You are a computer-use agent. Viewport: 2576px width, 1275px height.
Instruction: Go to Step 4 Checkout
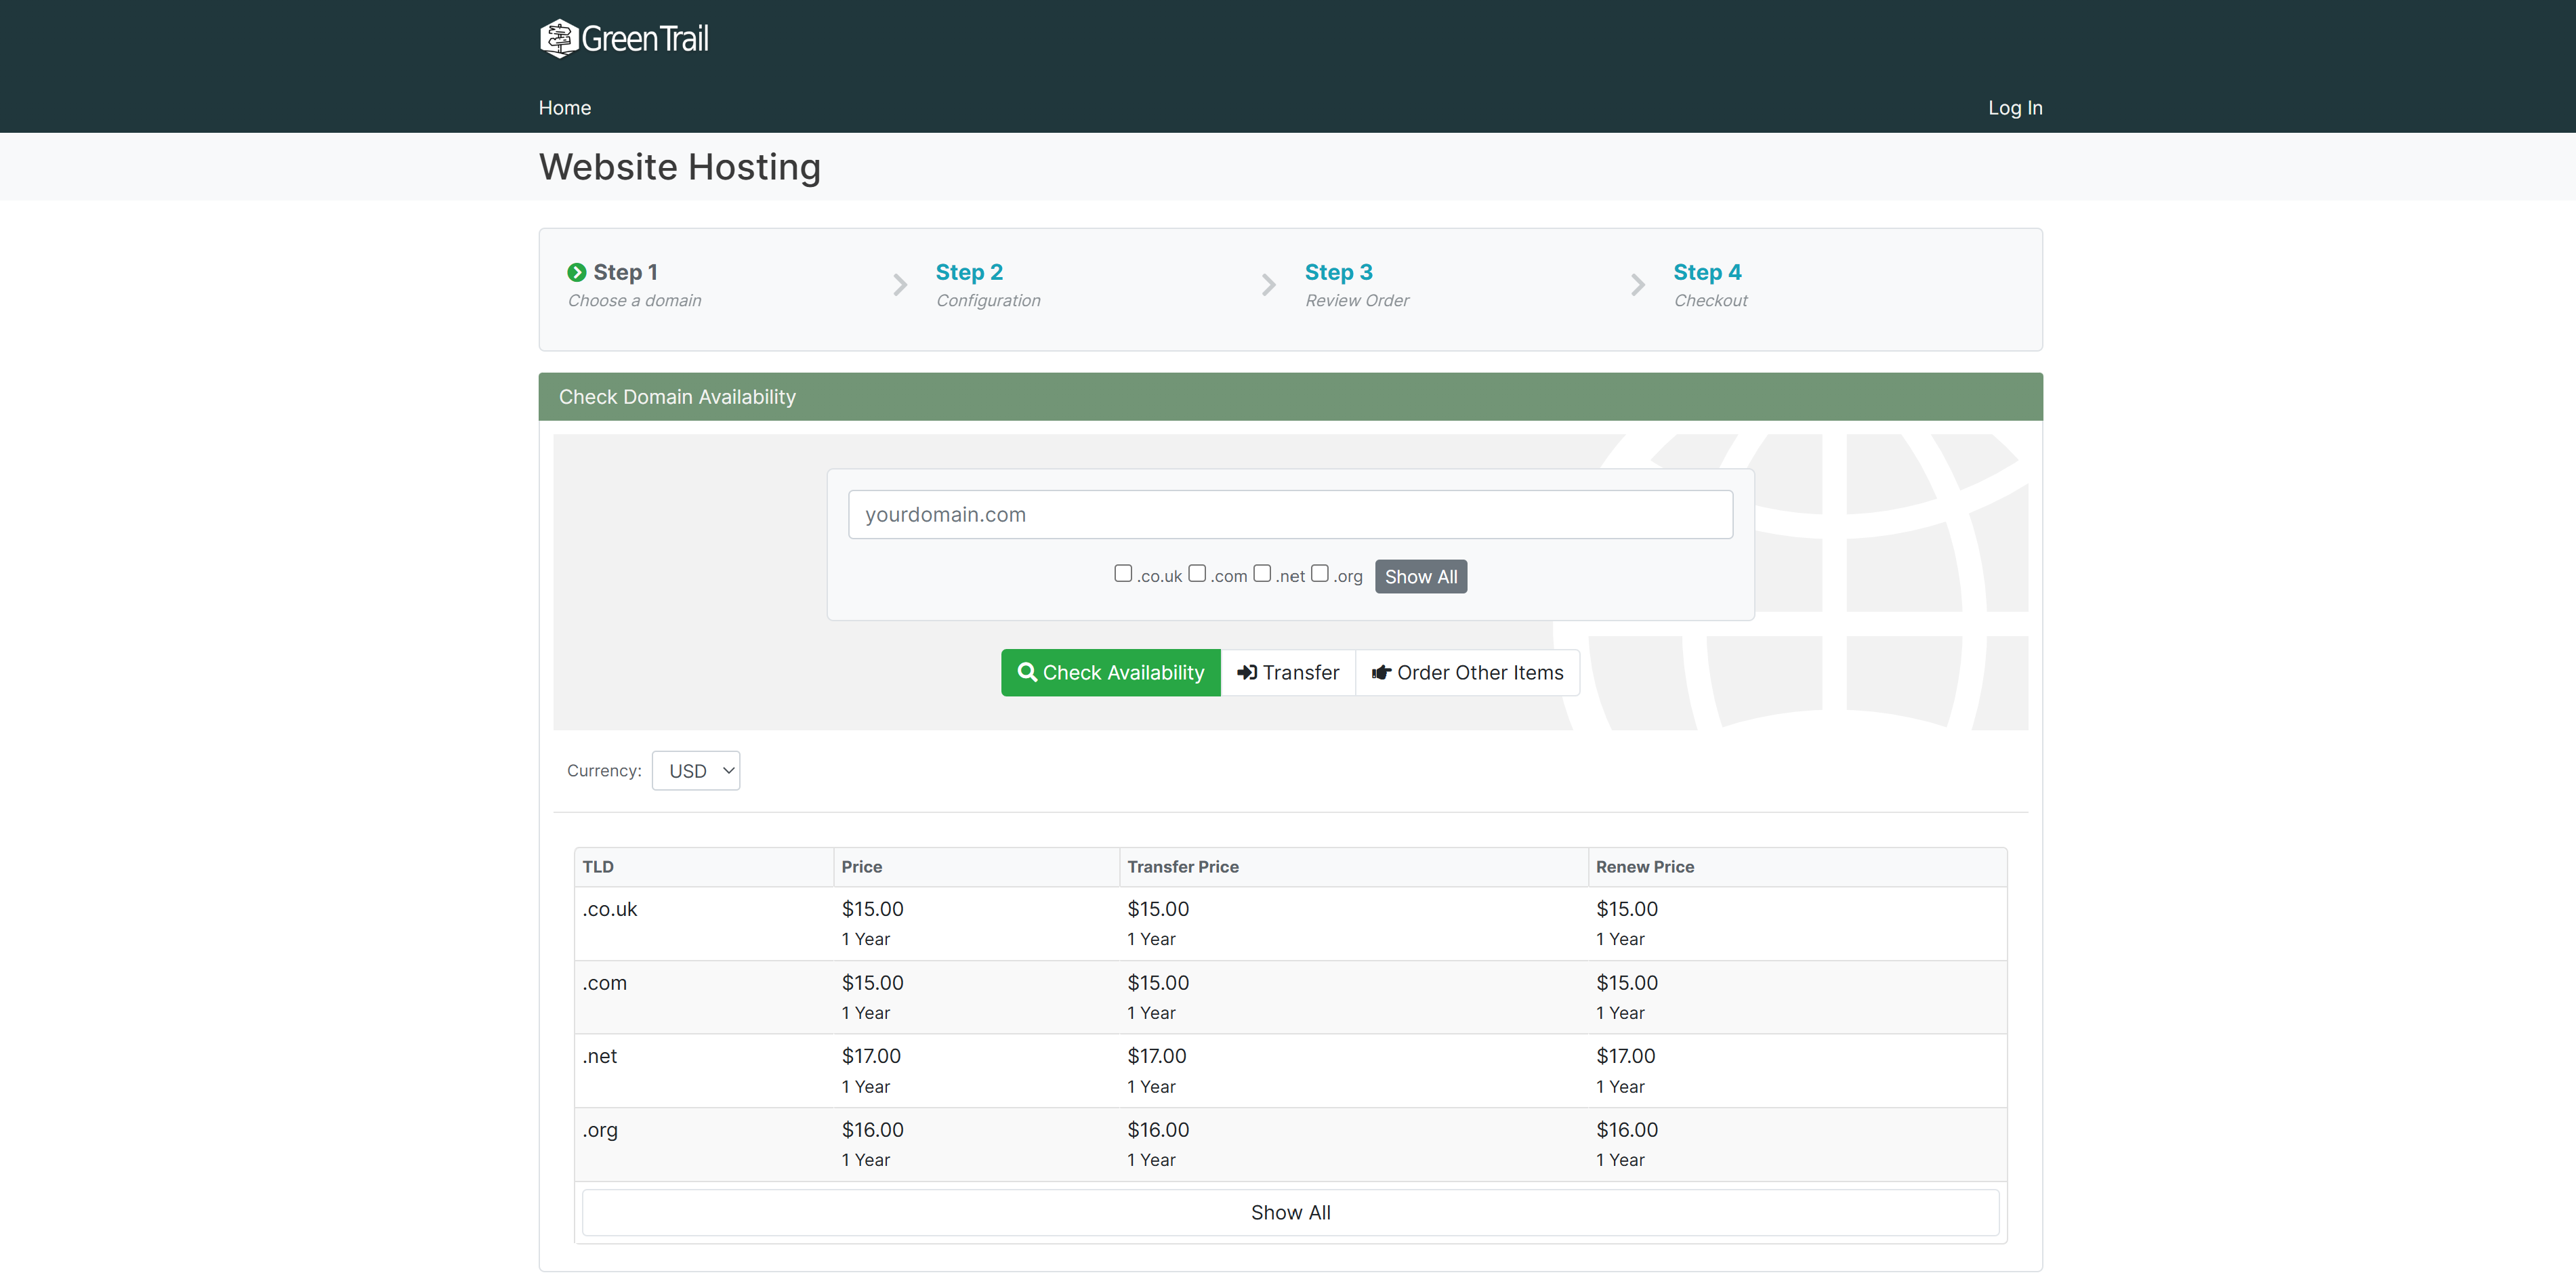tap(1711, 285)
